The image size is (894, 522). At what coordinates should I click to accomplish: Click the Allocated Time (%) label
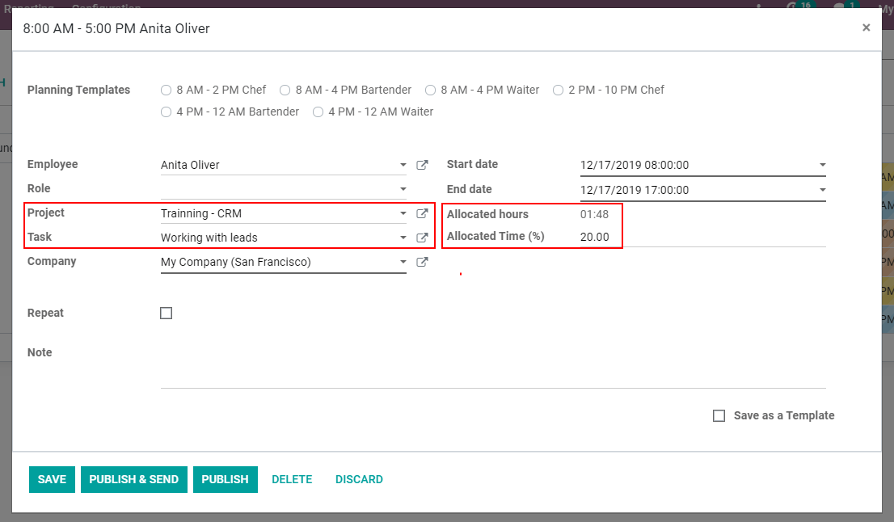[495, 237]
